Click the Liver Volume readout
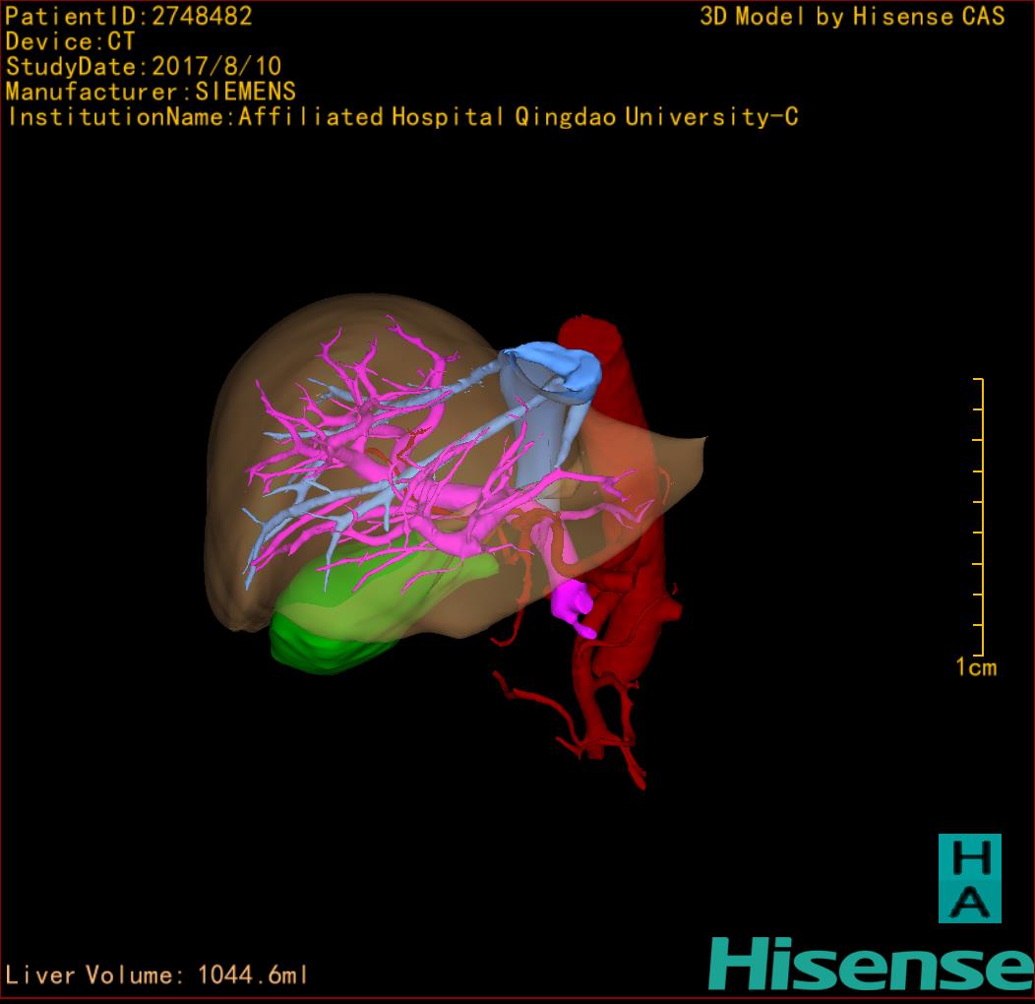 tap(157, 975)
